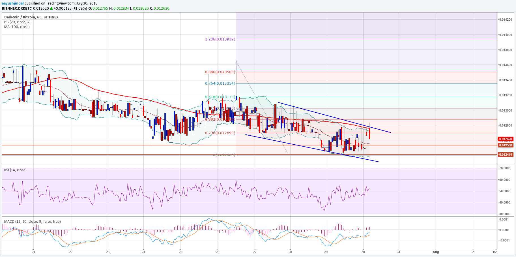Image resolution: width=516 pixels, height=257 pixels.
Task: Select the MA (100, close) indicator legend
Action: pyautogui.click(x=17, y=27)
